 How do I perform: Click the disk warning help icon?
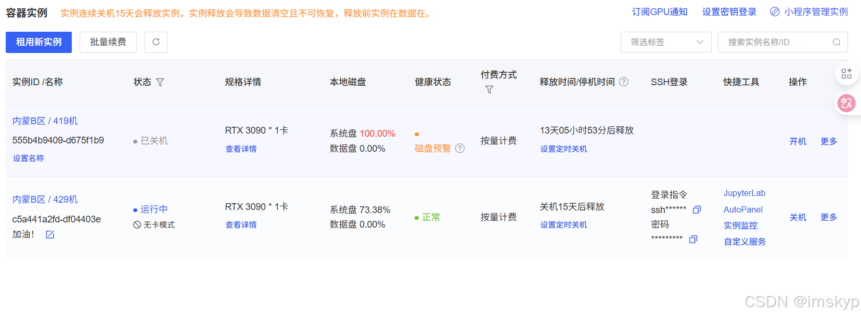(460, 148)
